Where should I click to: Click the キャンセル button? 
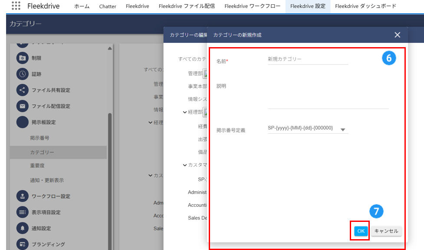click(386, 231)
